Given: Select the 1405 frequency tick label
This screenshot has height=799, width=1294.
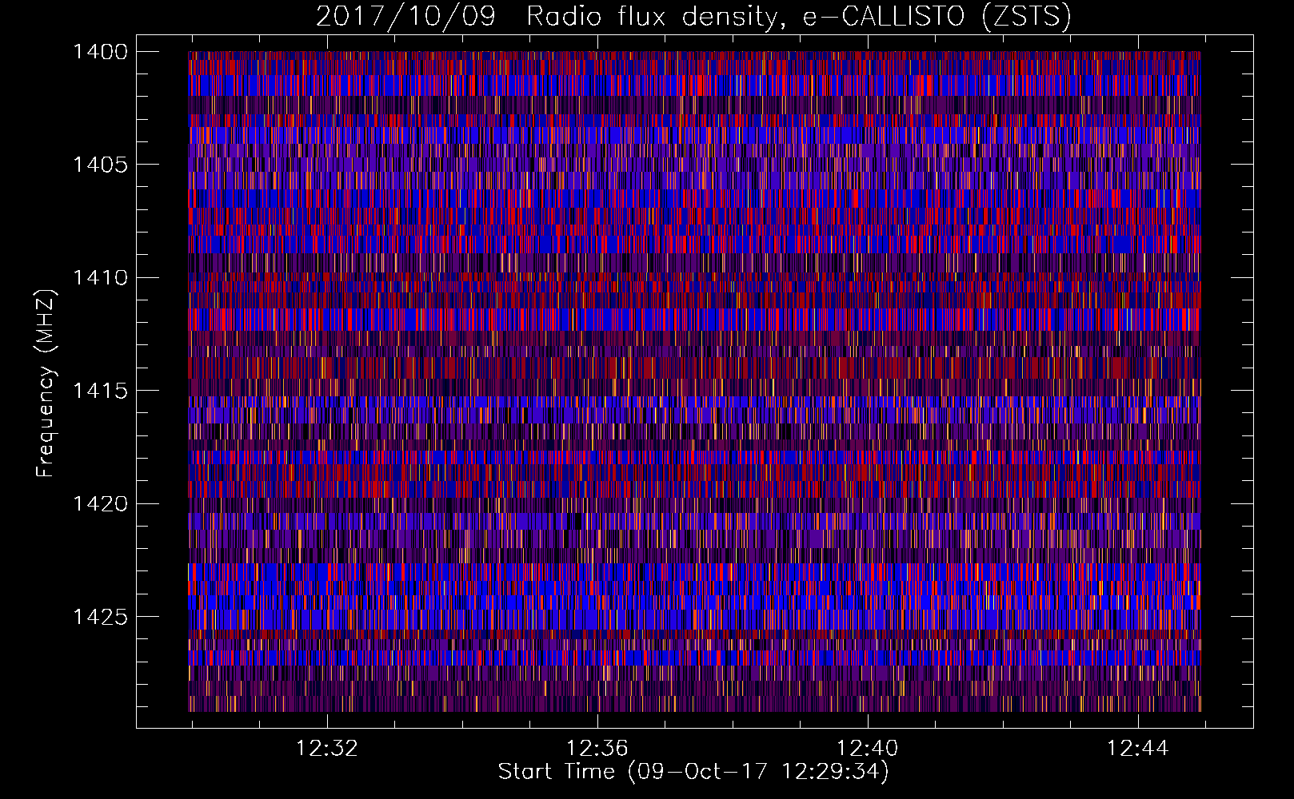Looking at the screenshot, I should pyautogui.click(x=100, y=165).
